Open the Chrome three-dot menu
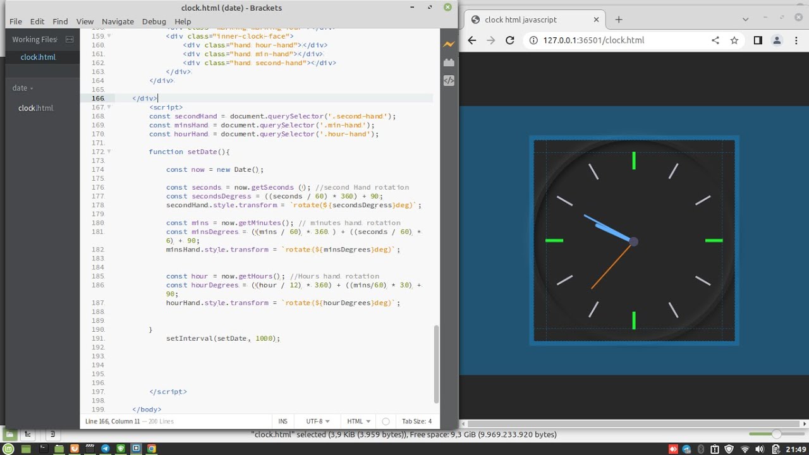Viewport: 809px width, 455px height. coord(797,40)
